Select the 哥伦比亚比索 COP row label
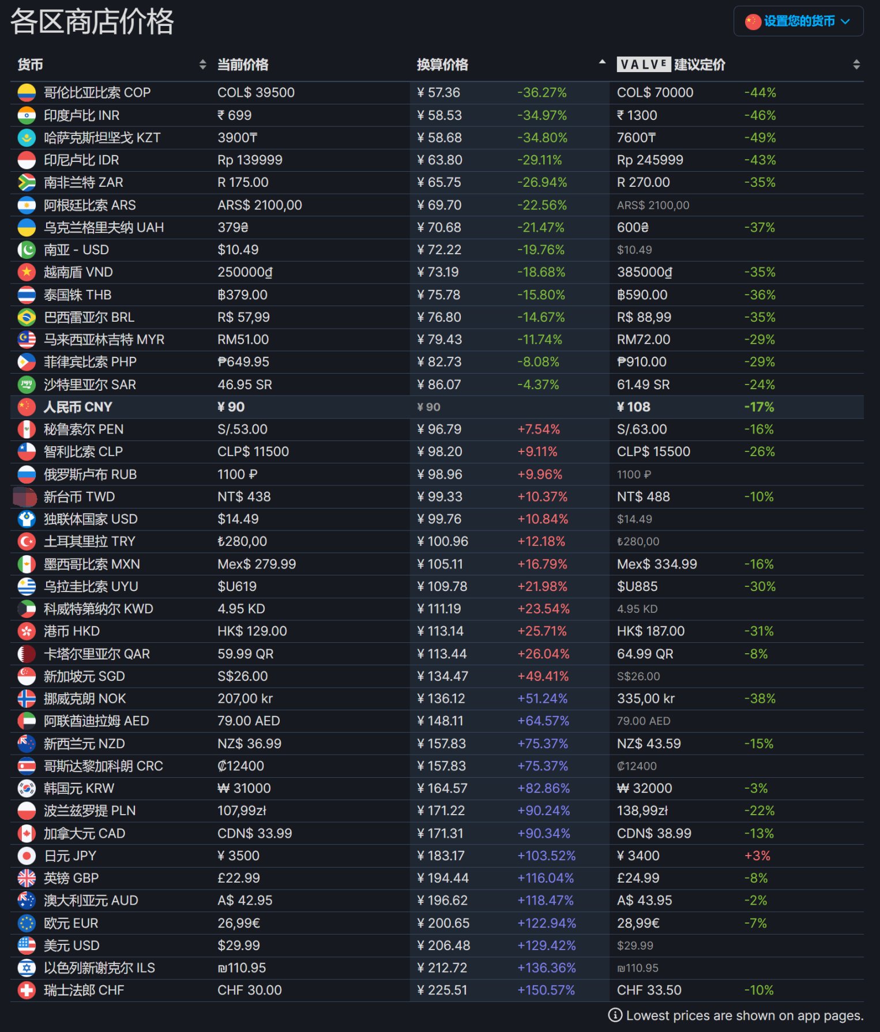 97,93
